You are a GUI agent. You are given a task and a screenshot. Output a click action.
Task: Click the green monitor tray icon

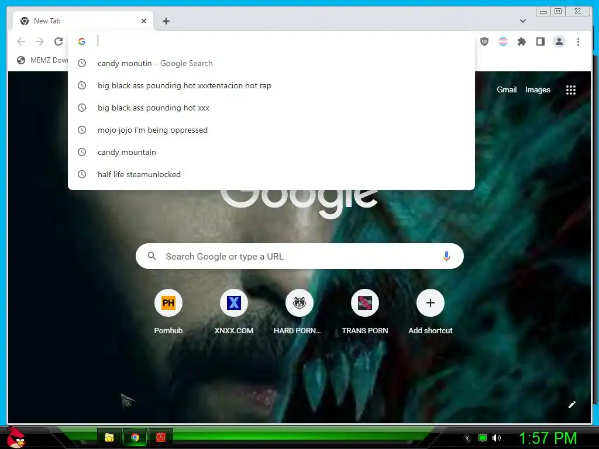[483, 438]
